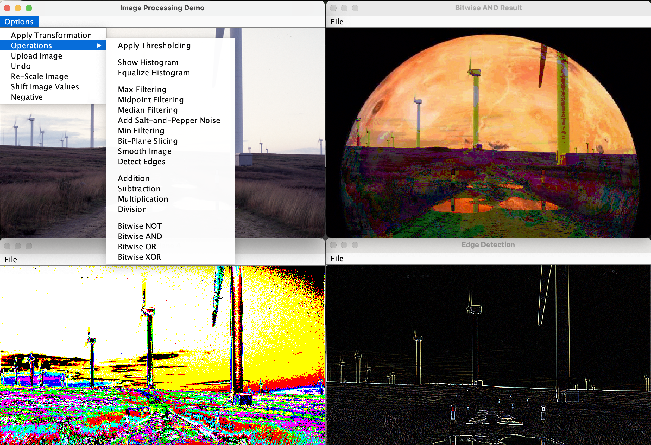Viewport: 651px width, 445px height.
Task: Choose Show Histogram
Action: pyautogui.click(x=148, y=62)
